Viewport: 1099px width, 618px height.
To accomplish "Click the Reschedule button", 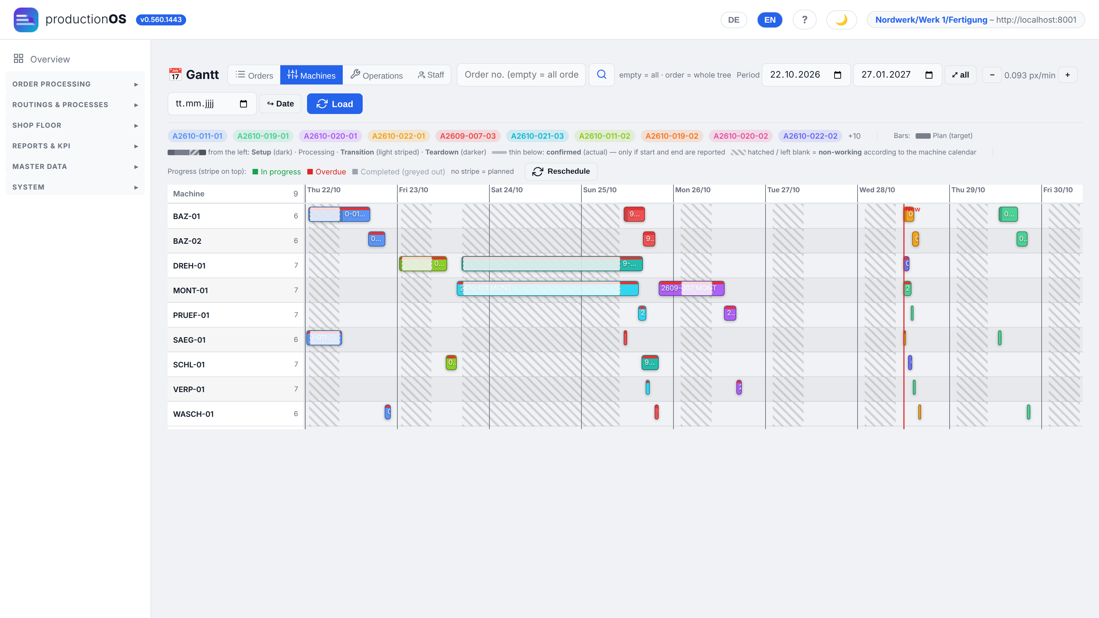I will 561,171.
